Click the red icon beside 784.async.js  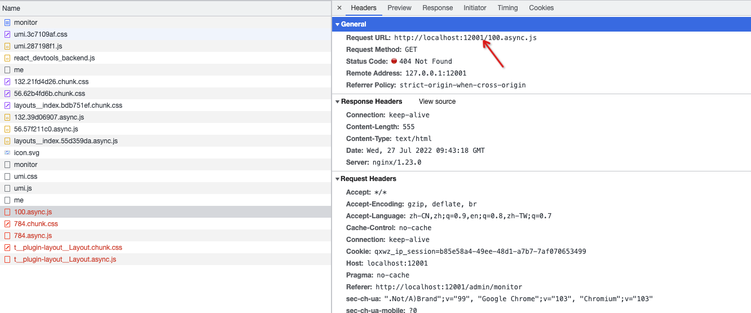pyautogui.click(x=7, y=236)
